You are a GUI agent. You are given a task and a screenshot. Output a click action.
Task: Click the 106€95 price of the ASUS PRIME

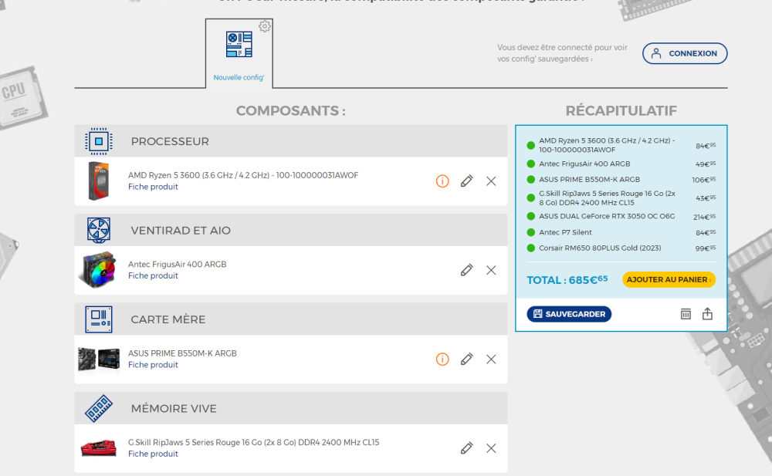(703, 180)
